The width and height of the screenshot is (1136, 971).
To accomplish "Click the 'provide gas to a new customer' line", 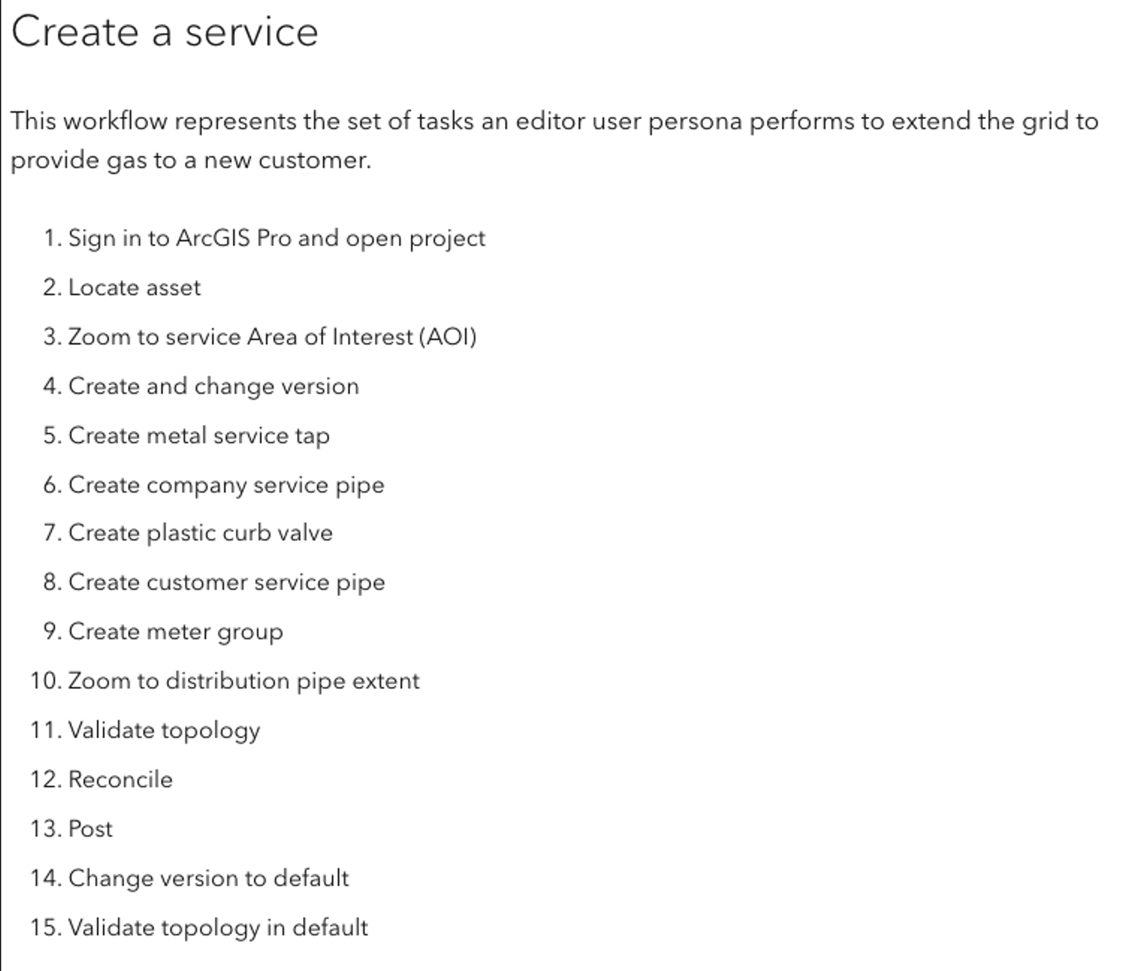I will [x=190, y=160].
